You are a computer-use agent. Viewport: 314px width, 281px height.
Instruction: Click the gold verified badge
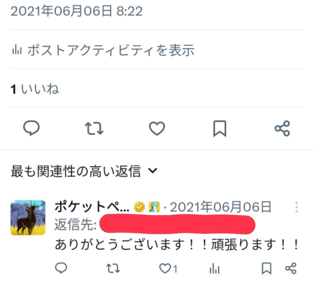coord(139,207)
